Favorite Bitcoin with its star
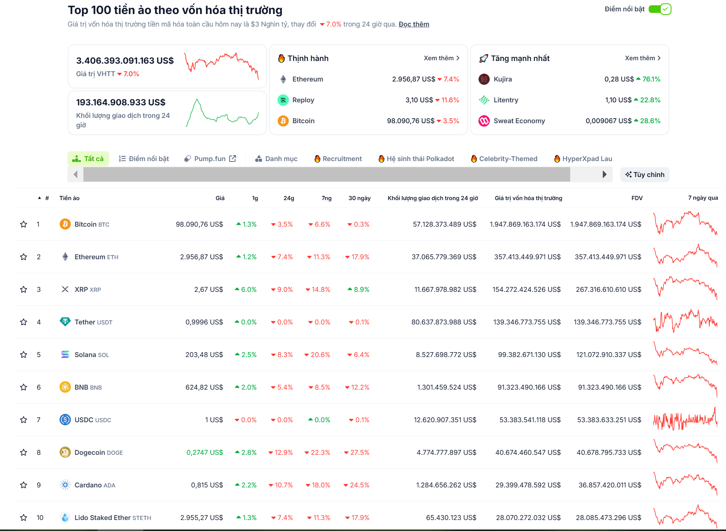The image size is (726, 531). tap(24, 224)
